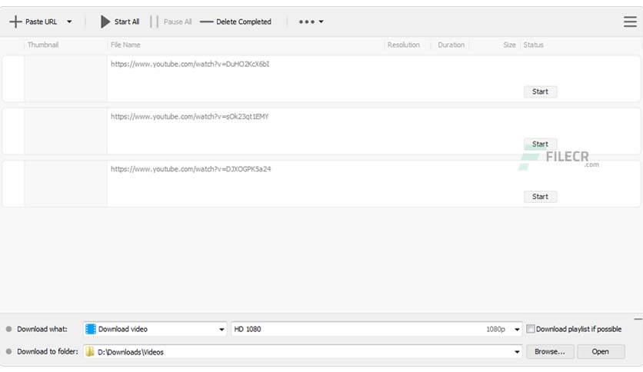The image size is (643, 372).
Task: Select the sOk23qt1EMY URL row
Action: [x=321, y=131]
